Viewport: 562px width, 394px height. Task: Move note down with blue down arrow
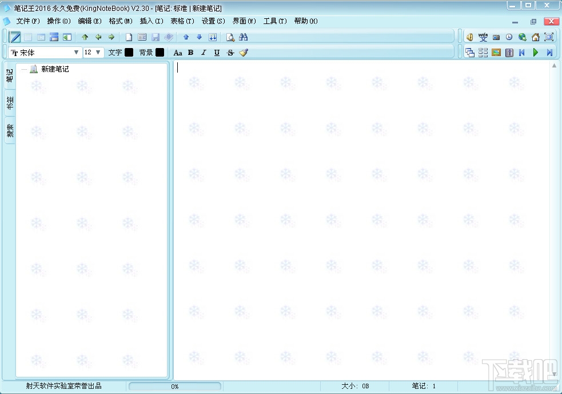[200, 37]
